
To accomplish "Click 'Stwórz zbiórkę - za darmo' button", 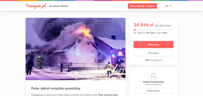I will [x=142, y=6].
